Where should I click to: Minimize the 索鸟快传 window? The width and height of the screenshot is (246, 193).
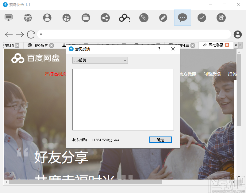pos(211,5)
